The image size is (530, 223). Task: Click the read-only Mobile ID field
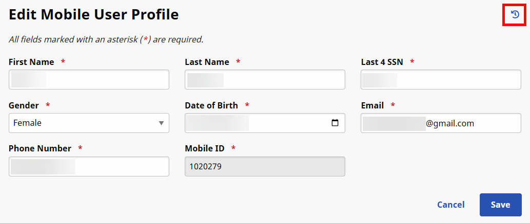pos(265,166)
